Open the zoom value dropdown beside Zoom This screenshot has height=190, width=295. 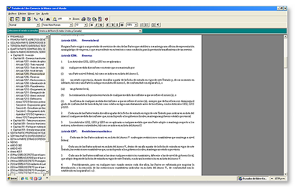[70, 19]
